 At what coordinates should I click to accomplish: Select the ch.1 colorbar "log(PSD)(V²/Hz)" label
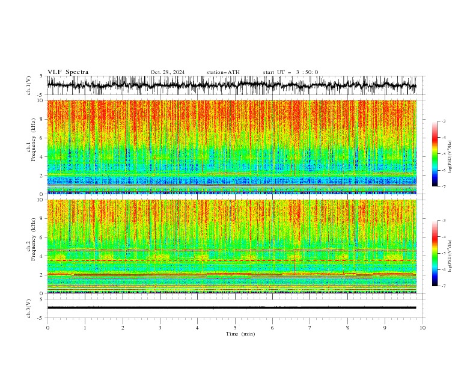coord(450,157)
